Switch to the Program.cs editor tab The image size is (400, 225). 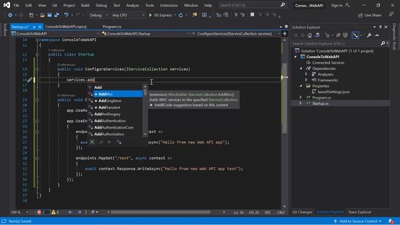112,27
